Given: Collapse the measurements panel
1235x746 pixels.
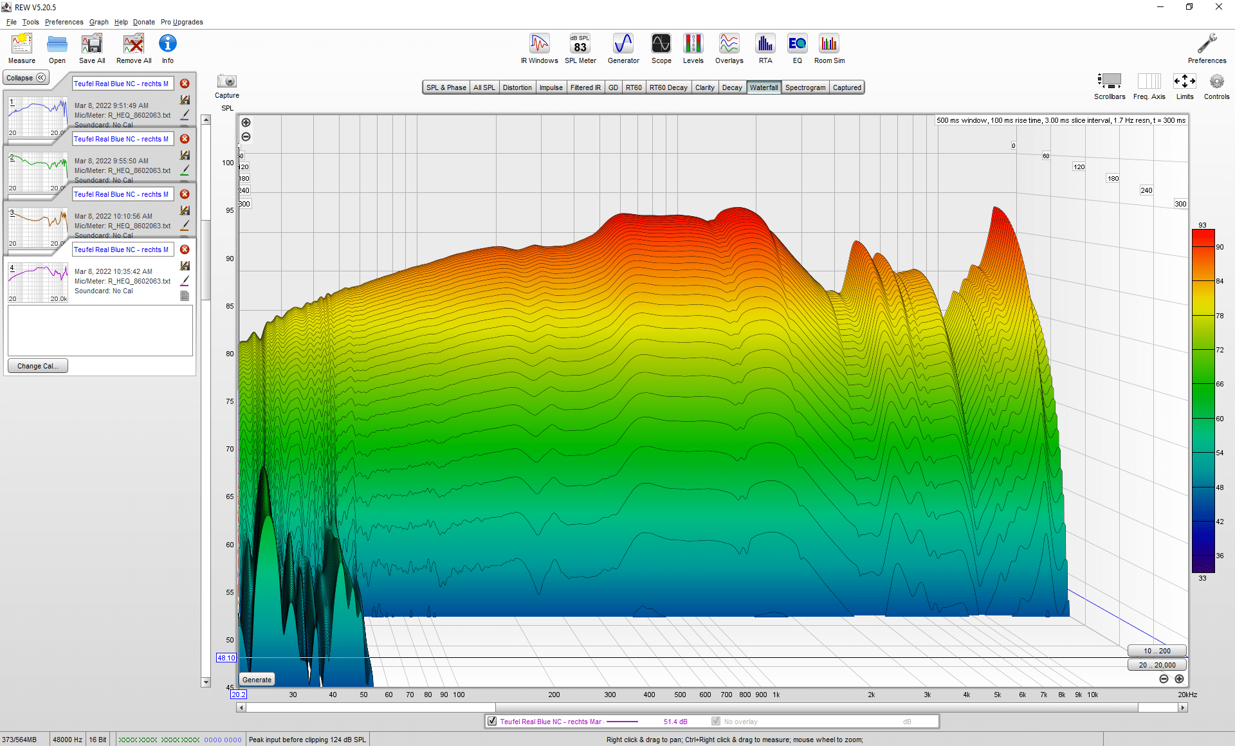Looking at the screenshot, I should [26, 78].
